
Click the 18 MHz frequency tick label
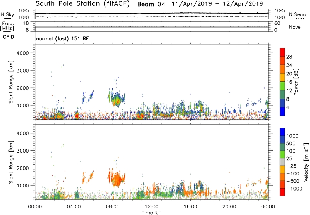coord(26,23)
